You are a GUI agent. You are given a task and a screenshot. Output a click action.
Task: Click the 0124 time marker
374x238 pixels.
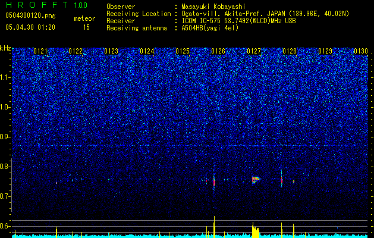click(x=147, y=51)
